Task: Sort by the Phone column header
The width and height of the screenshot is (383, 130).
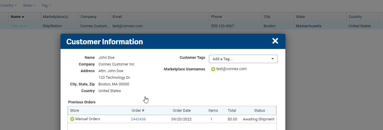Action: pos(235,17)
